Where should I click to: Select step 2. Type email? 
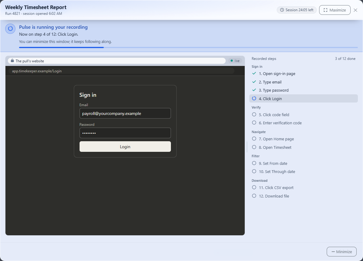click(303, 82)
